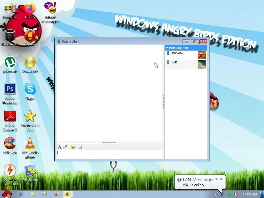264x198 pixels.
Task: Select participant VM1
Action: pos(186,64)
